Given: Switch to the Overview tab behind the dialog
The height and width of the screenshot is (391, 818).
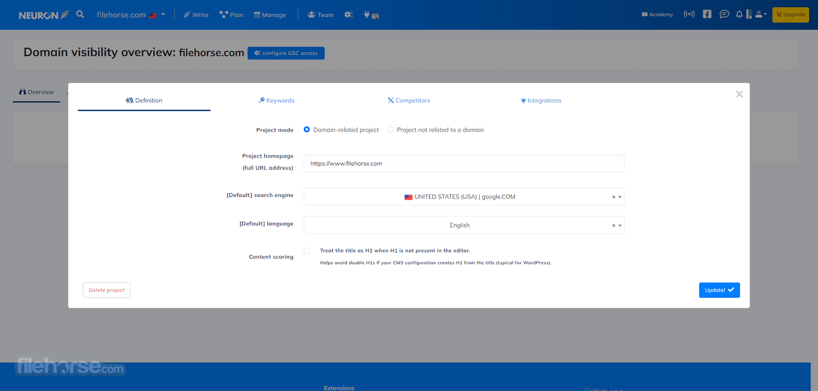Looking at the screenshot, I should point(36,92).
